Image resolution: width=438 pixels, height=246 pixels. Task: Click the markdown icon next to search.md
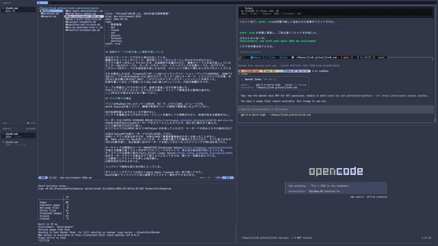pyautogui.click(x=42, y=16)
